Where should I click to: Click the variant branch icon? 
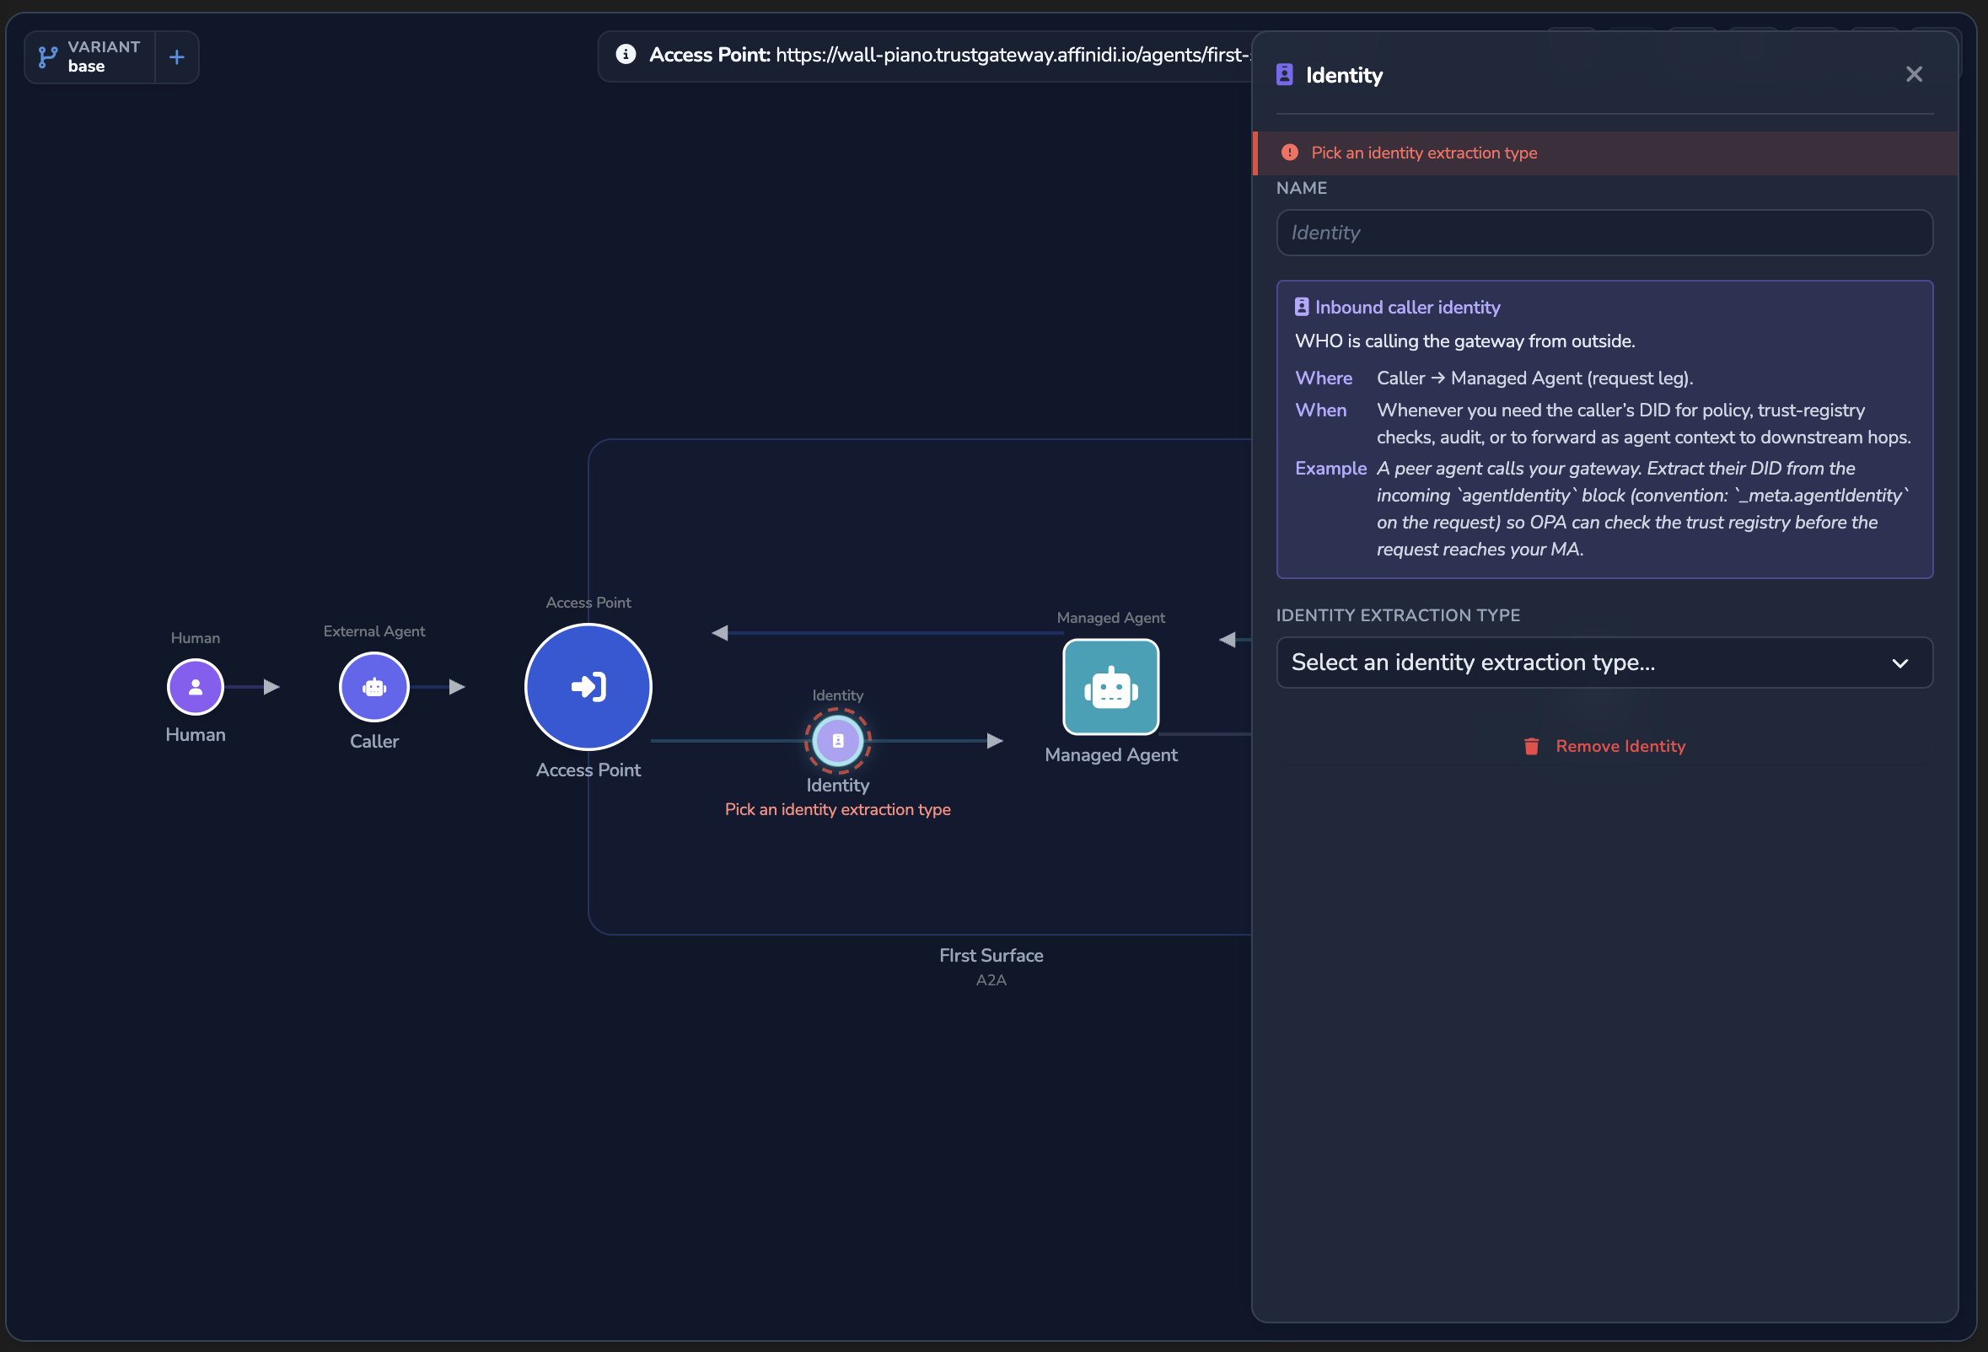(x=48, y=57)
